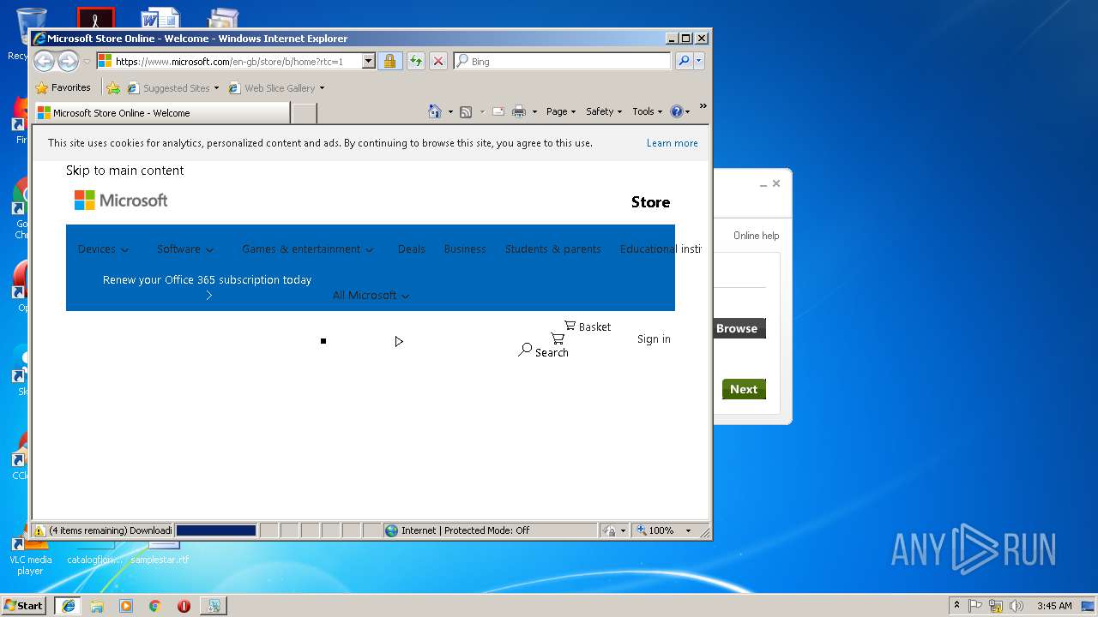The height and width of the screenshot is (617, 1098).
Task: Open Home button dropdown arrow
Action: [450, 111]
